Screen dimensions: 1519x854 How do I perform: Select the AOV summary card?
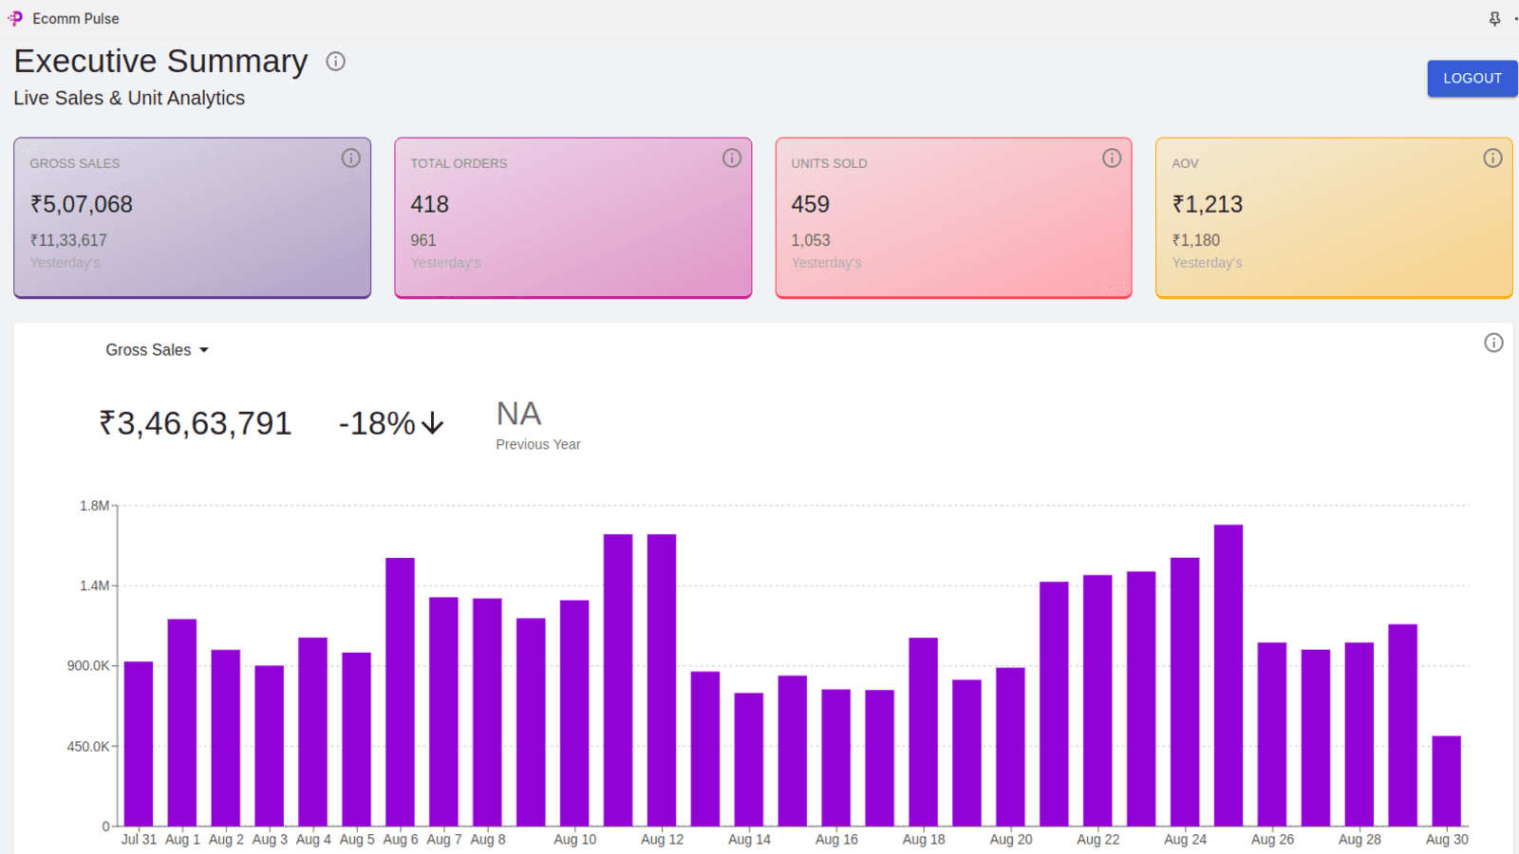pyautogui.click(x=1334, y=218)
